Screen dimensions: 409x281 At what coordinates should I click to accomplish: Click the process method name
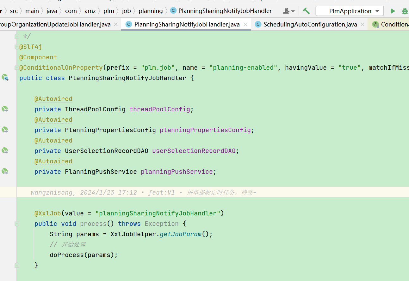[93, 224]
